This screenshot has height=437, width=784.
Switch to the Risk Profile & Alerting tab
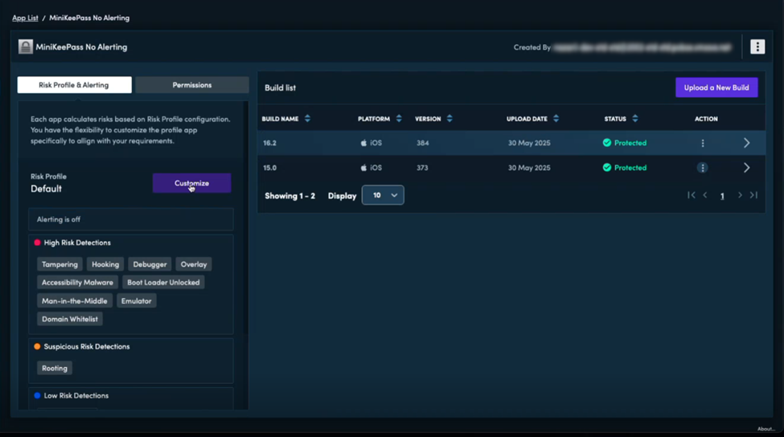75,85
